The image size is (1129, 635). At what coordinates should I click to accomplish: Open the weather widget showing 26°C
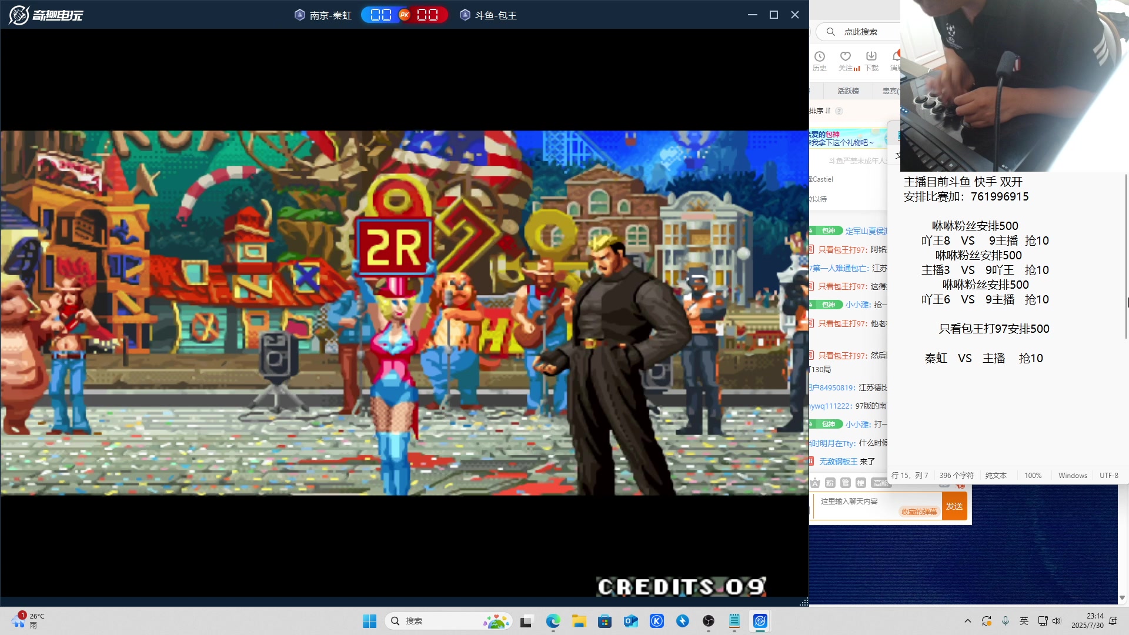pos(28,620)
